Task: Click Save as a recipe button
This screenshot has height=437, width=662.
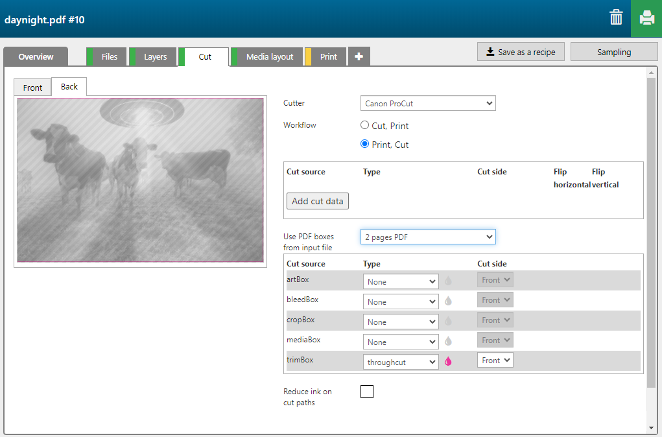Action: [x=521, y=52]
